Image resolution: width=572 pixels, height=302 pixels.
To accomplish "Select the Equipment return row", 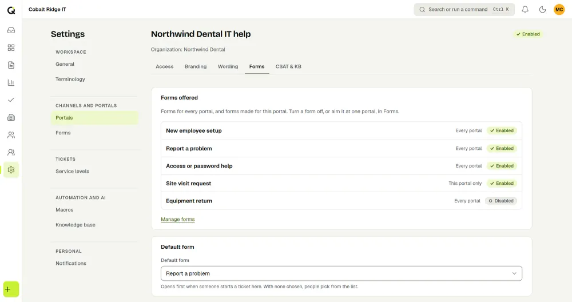I will 341,201.
